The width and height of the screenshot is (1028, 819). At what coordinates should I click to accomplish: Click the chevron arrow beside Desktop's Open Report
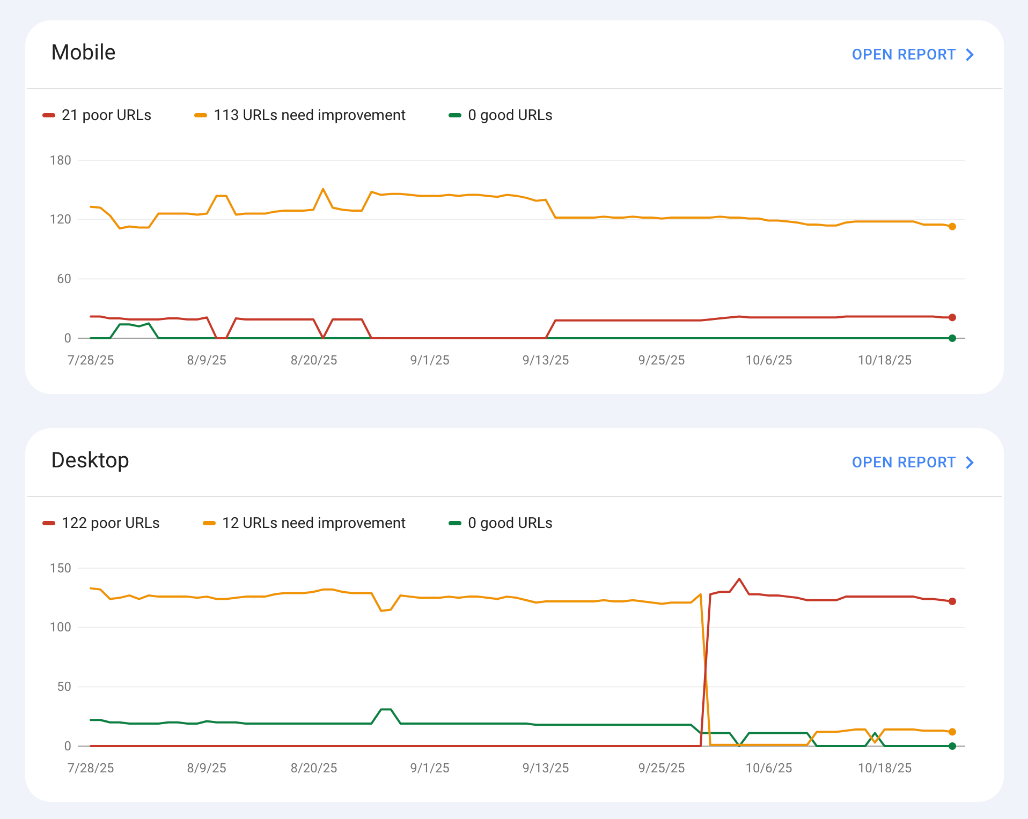(x=970, y=463)
